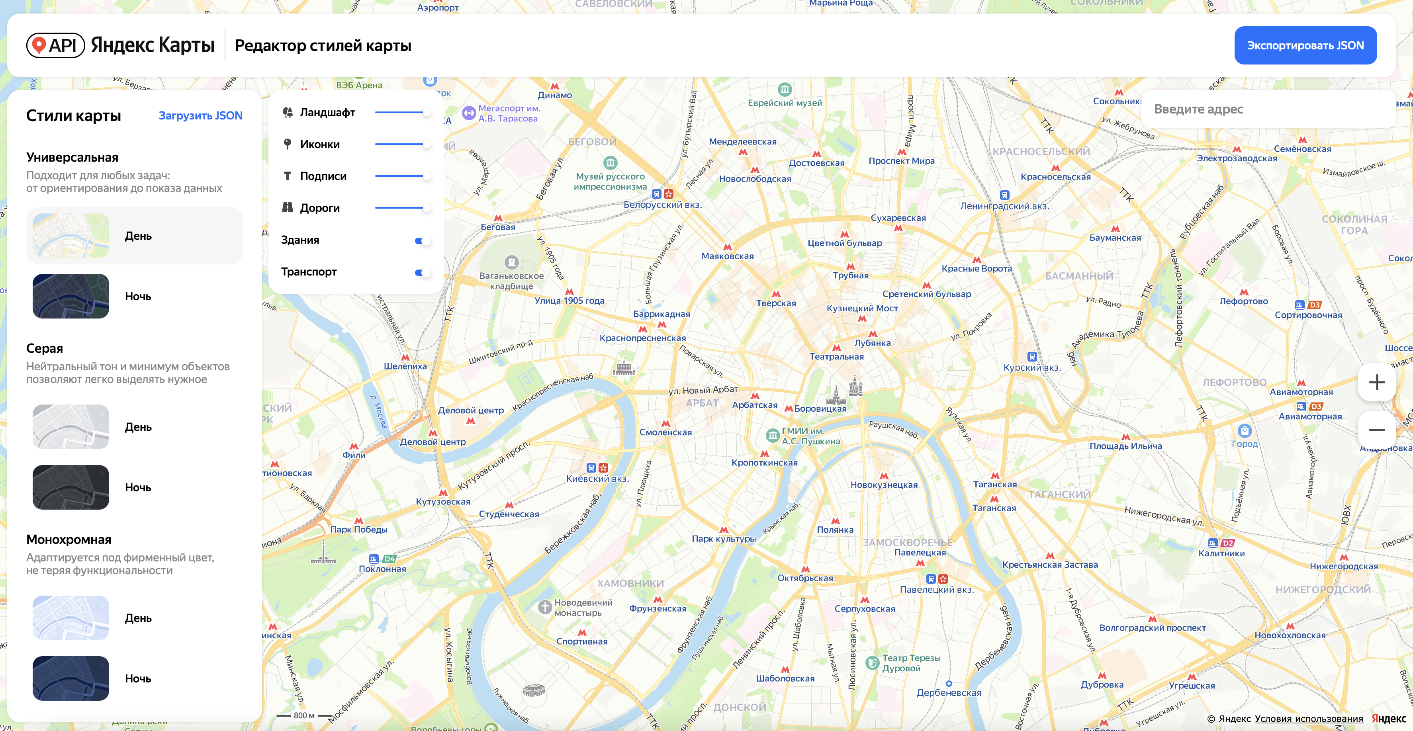Toggle the Здания switch
The width and height of the screenshot is (1413, 731).
422,240
